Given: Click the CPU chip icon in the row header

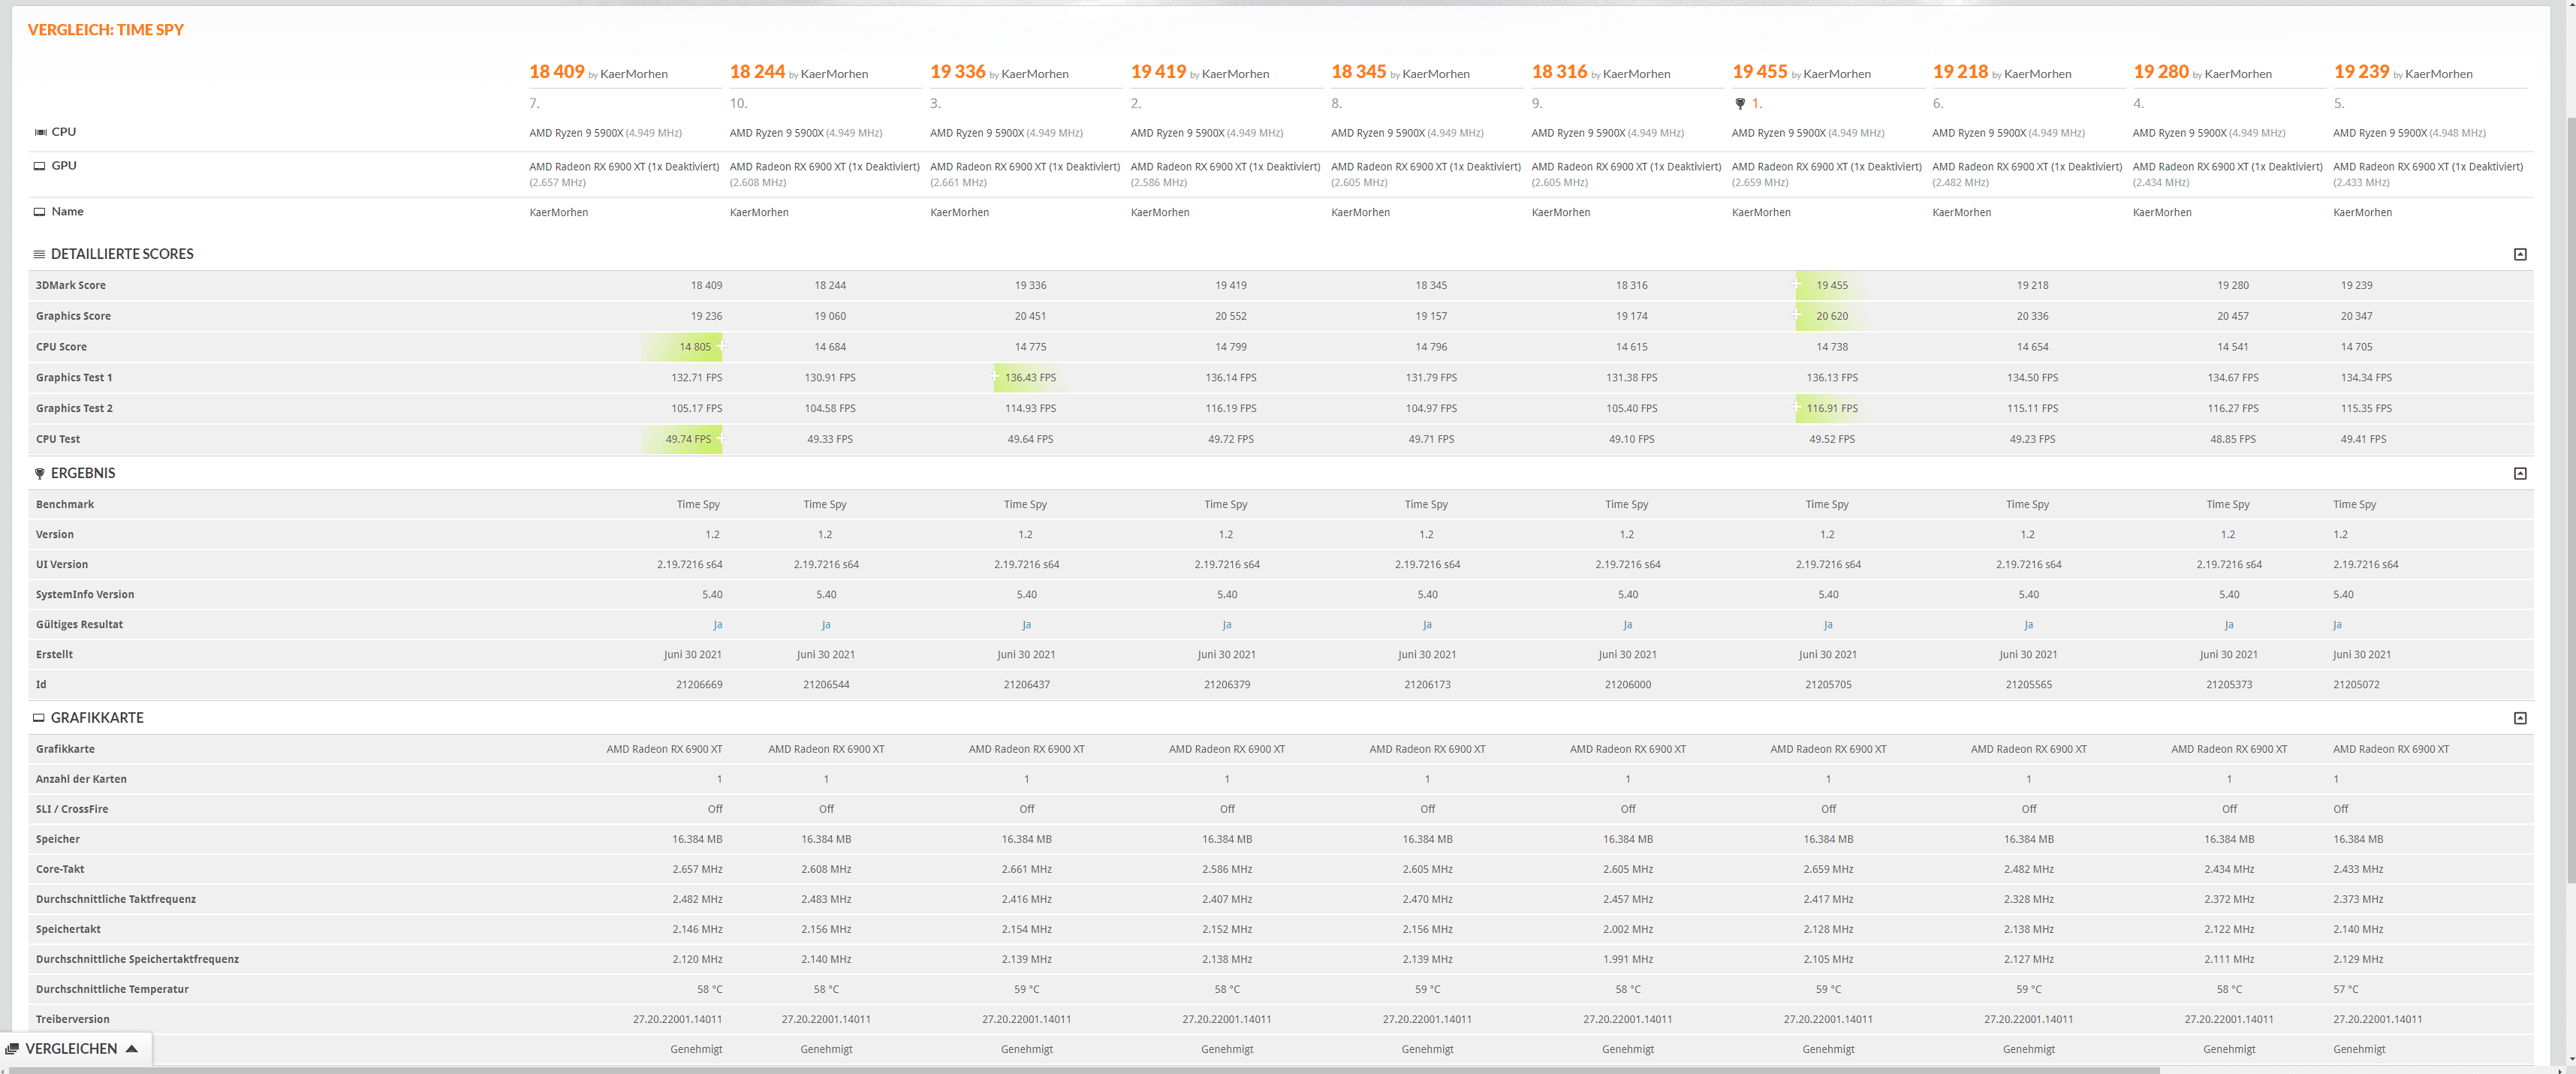Looking at the screenshot, I should click(x=40, y=132).
